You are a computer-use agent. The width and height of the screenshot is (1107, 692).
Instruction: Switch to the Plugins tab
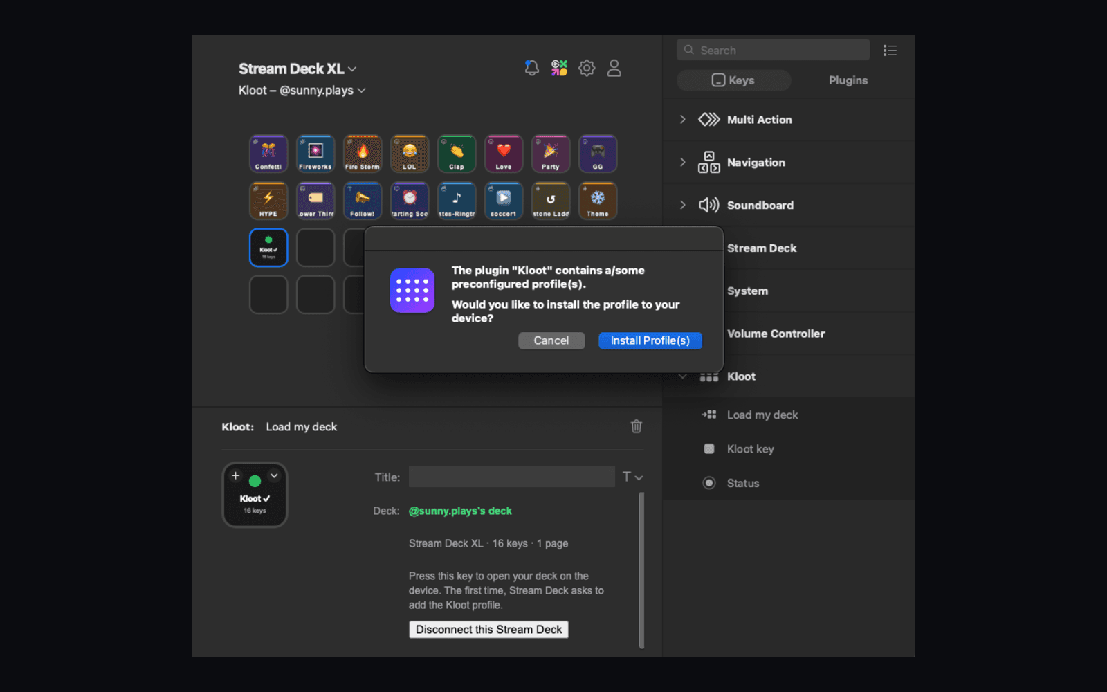[848, 80]
